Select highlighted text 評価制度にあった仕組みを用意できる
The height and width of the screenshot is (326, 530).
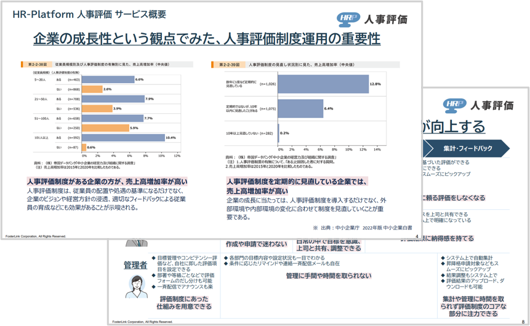click(184, 303)
